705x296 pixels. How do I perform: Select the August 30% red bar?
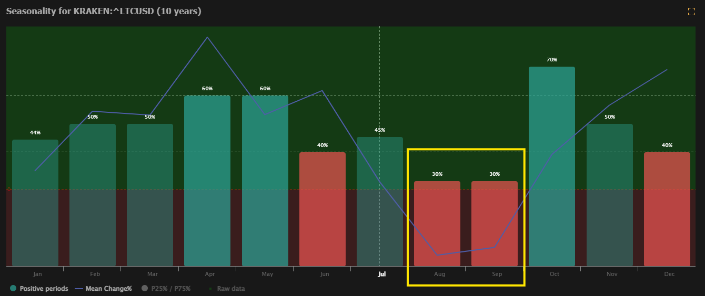point(437,224)
